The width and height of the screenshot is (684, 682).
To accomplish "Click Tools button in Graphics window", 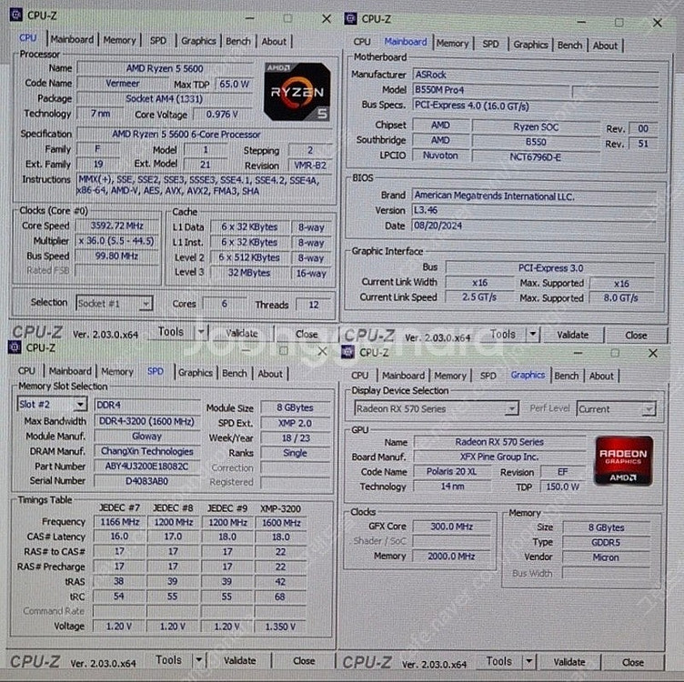I will click(x=499, y=661).
